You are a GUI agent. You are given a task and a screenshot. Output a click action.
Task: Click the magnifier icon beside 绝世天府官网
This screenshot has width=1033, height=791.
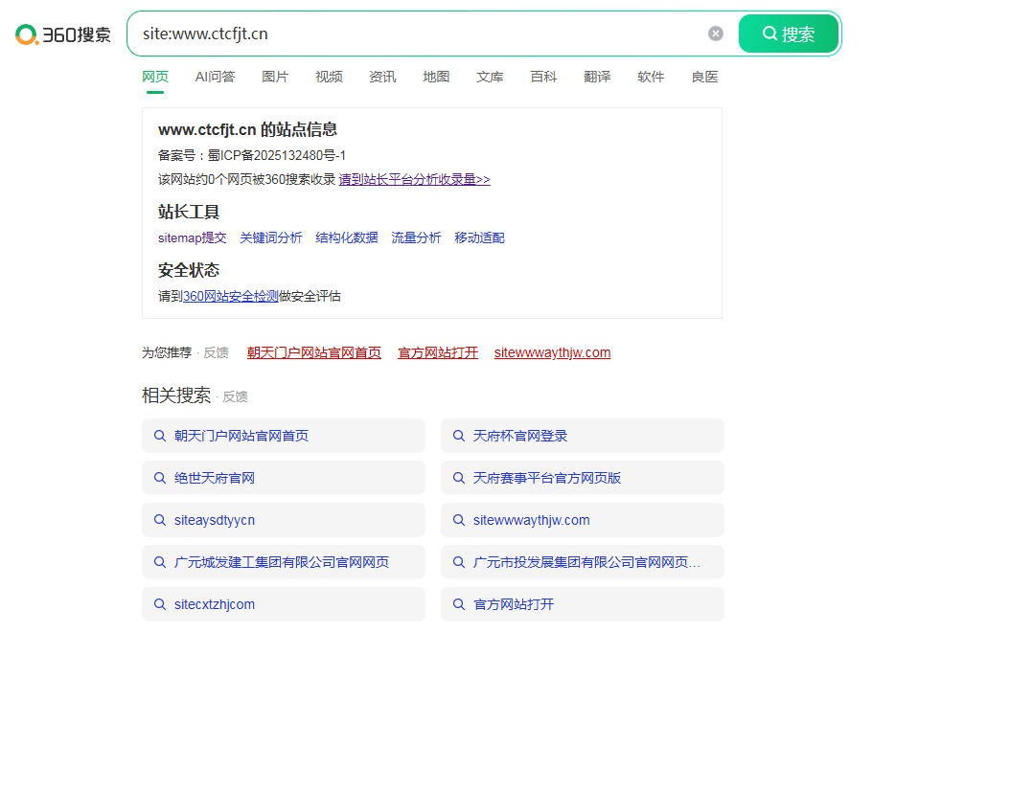coord(159,478)
